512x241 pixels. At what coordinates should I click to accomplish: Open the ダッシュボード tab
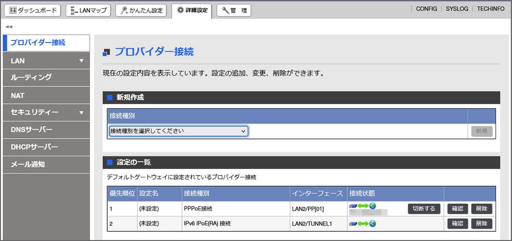[32, 11]
